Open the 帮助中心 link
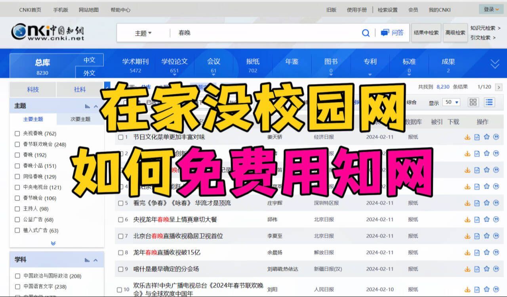This screenshot has width=507, height=297. 120,10
